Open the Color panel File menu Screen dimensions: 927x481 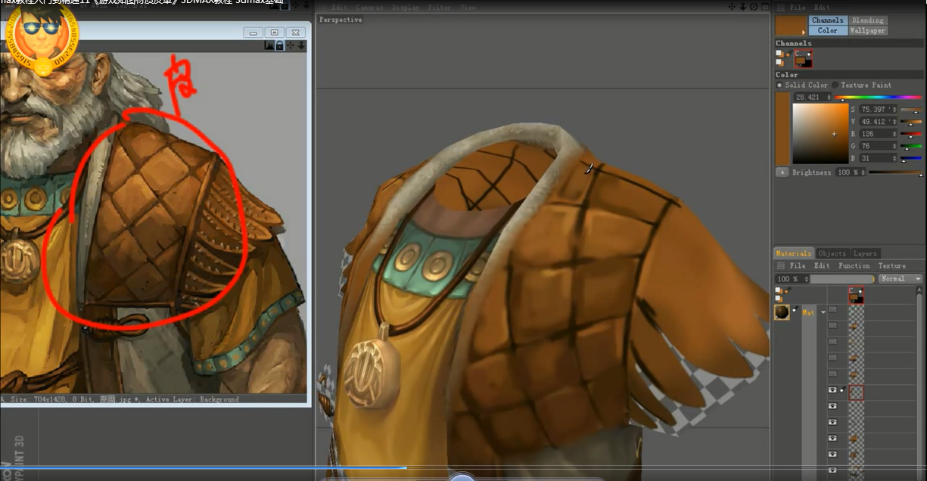tap(798, 8)
